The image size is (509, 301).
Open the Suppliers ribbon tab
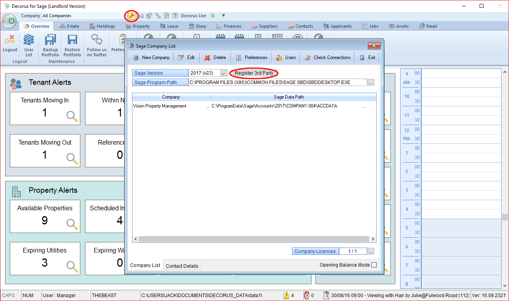pos(264,26)
